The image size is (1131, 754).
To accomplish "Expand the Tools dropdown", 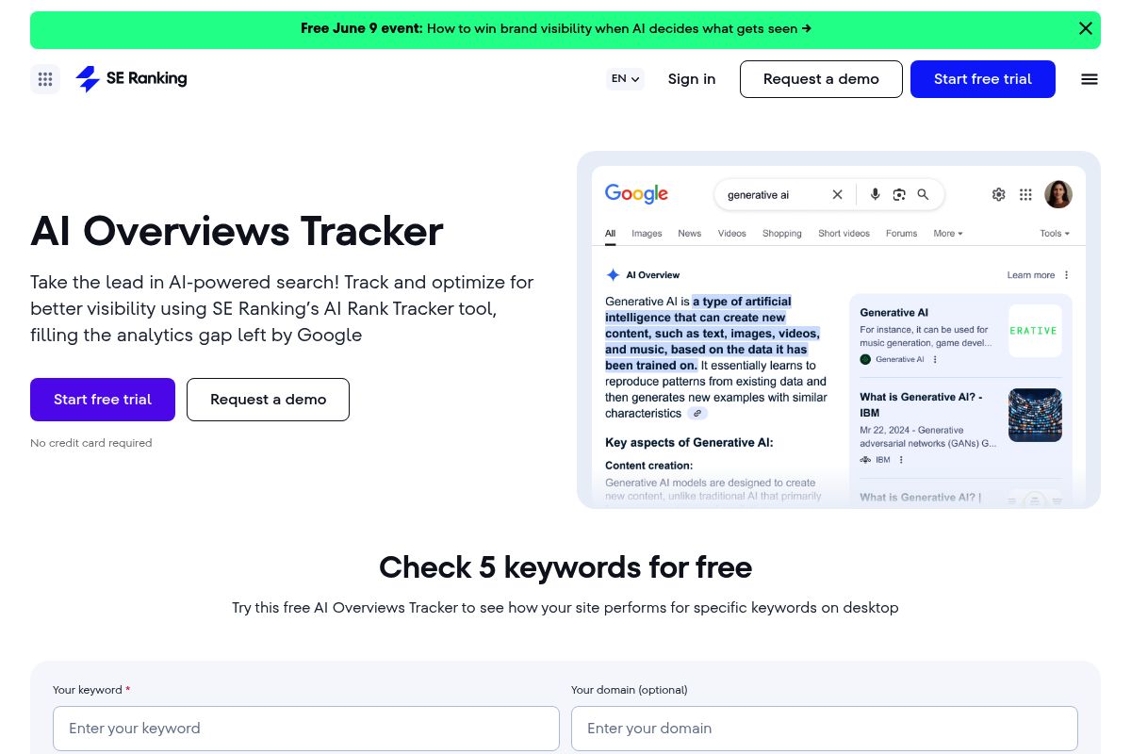I will click(x=1055, y=234).
